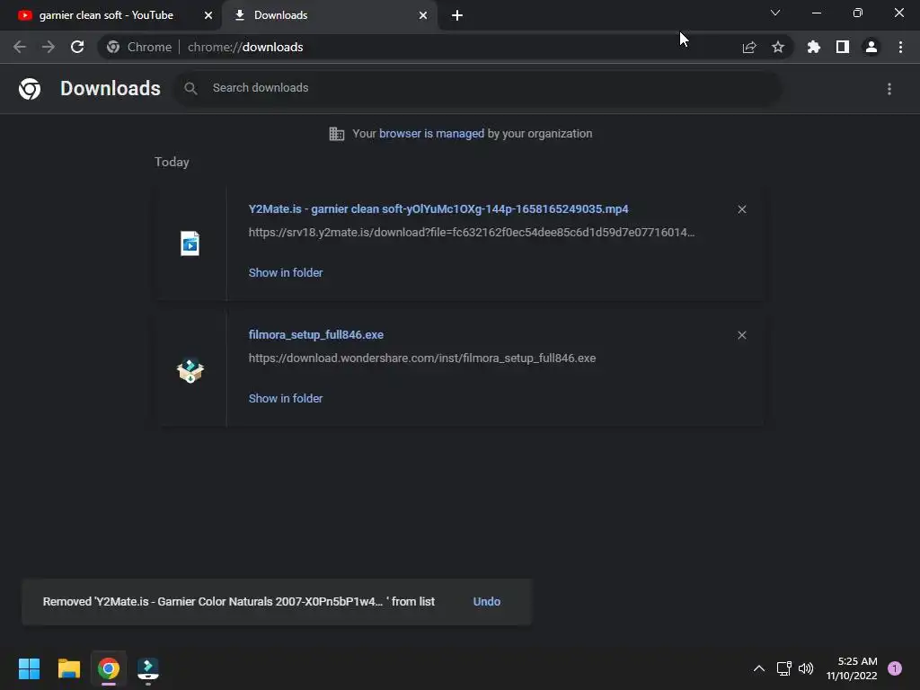
Task: Open the volume speaker tray icon
Action: point(806,668)
